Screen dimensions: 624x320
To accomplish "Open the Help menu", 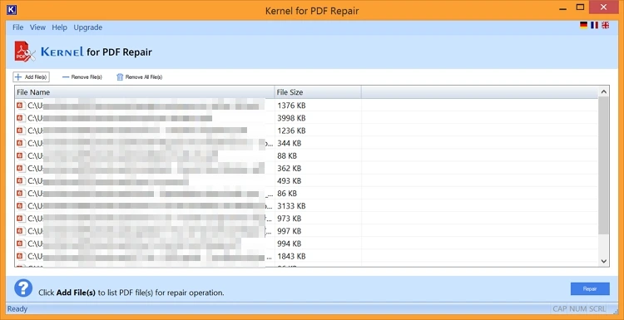I will pos(59,27).
